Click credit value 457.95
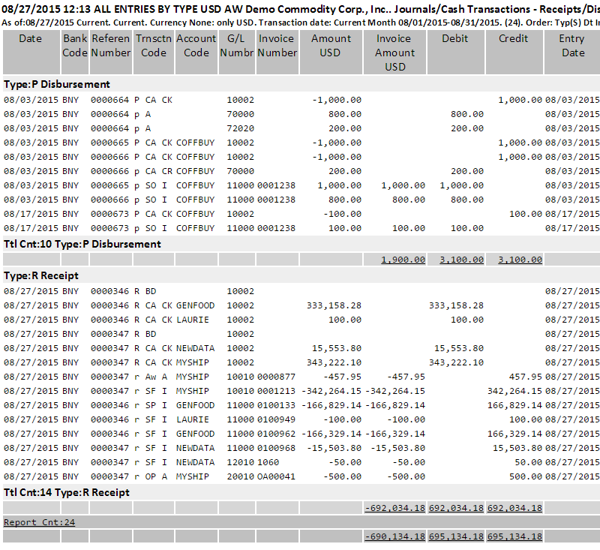The height and width of the screenshot is (550, 600). [526, 377]
